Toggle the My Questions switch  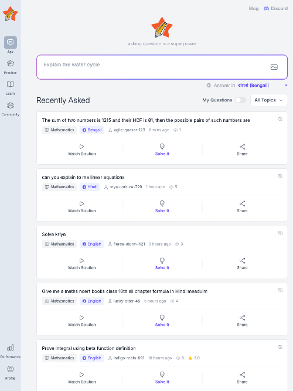(241, 100)
